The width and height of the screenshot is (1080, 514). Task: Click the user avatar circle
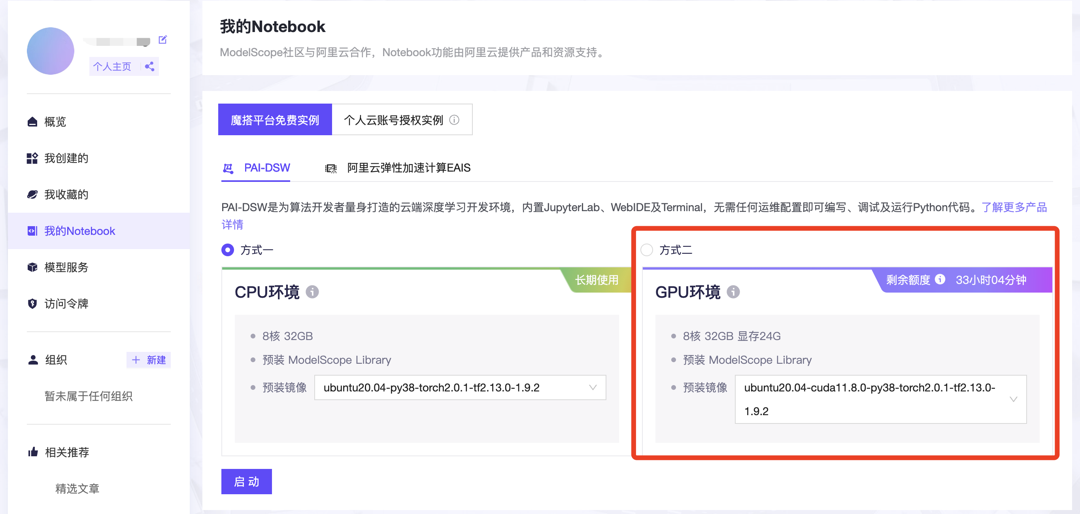50,51
